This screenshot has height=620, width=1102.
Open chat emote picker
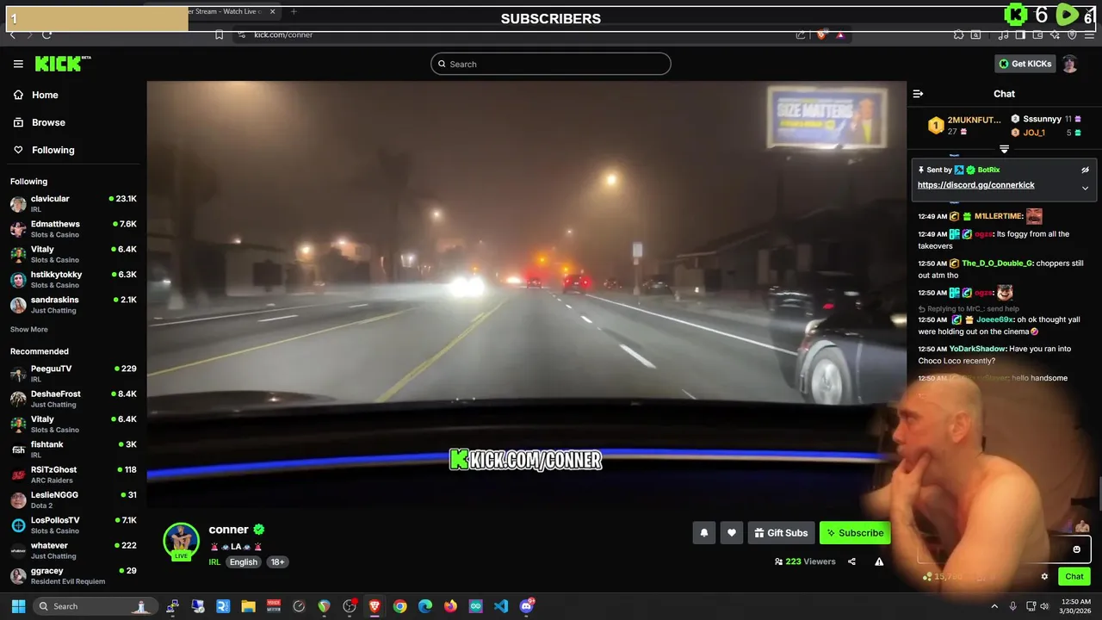pos(1076,549)
